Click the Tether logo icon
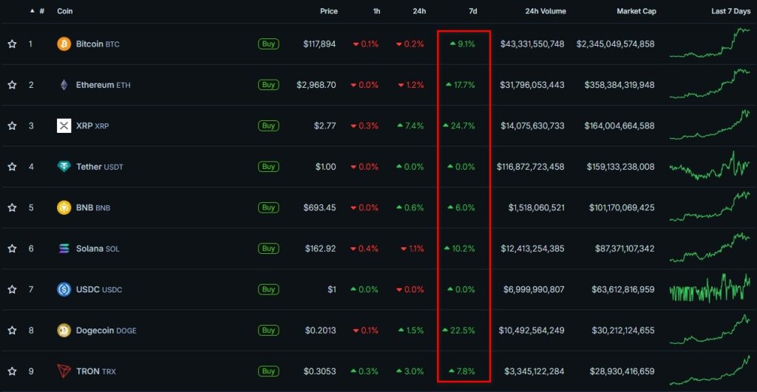Screen dimensions: 757x392 point(64,167)
